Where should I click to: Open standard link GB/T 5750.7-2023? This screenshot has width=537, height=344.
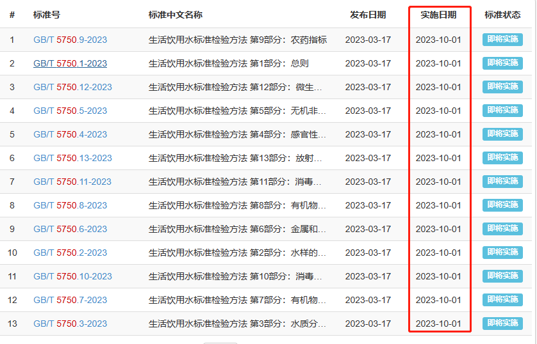[x=70, y=300]
